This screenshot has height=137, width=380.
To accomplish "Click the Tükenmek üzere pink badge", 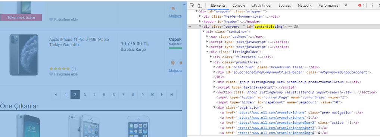I will click(x=21, y=18).
